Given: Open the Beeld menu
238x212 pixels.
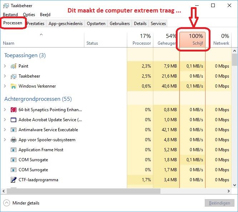Looking at the screenshot, I should click(x=45, y=15).
